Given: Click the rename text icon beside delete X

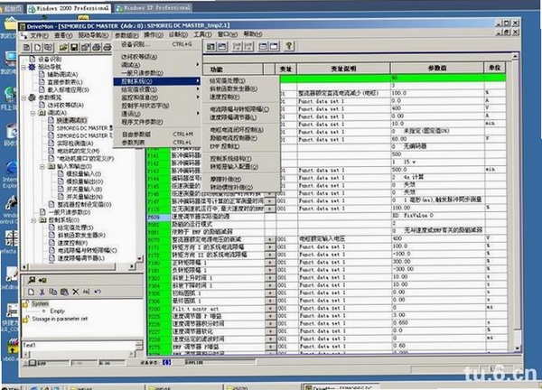Looking at the screenshot, I should point(86,292).
